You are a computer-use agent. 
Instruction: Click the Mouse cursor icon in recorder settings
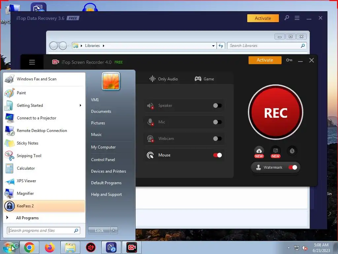pos(150,155)
